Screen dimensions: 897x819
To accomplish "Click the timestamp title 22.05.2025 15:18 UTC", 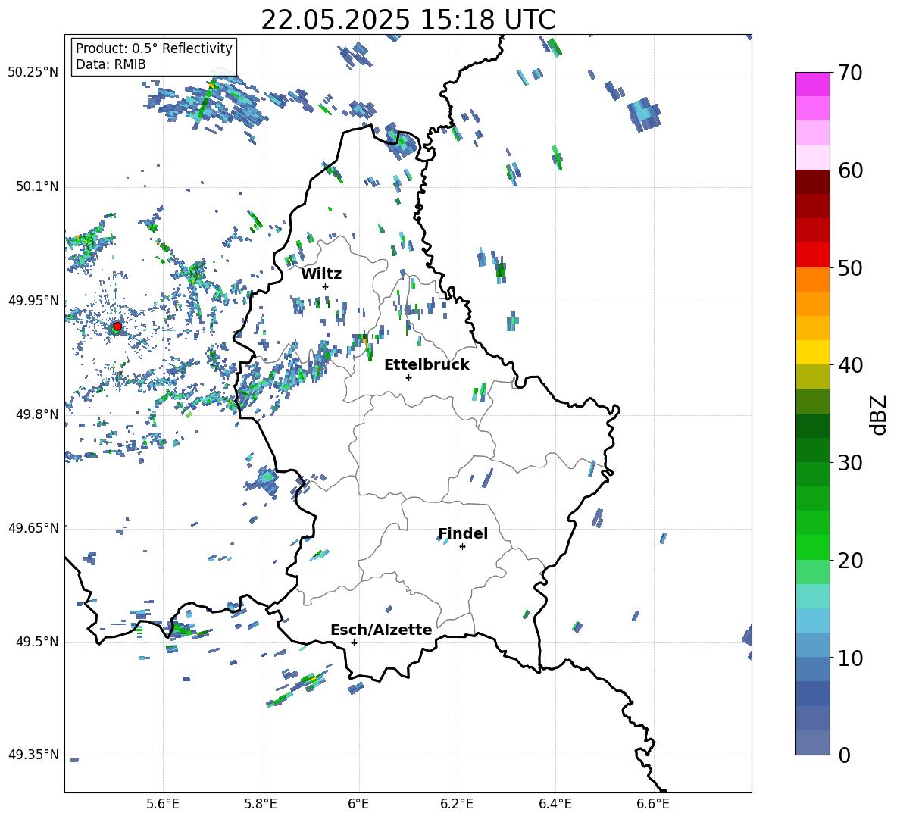I will (408, 20).
